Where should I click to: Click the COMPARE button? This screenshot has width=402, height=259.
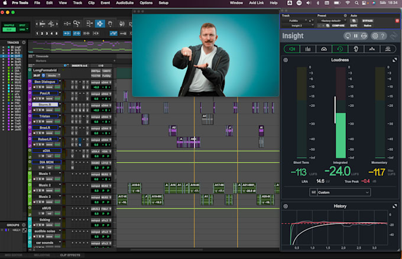pos(338,25)
